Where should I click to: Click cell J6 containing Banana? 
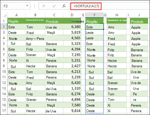coord(139,49)
